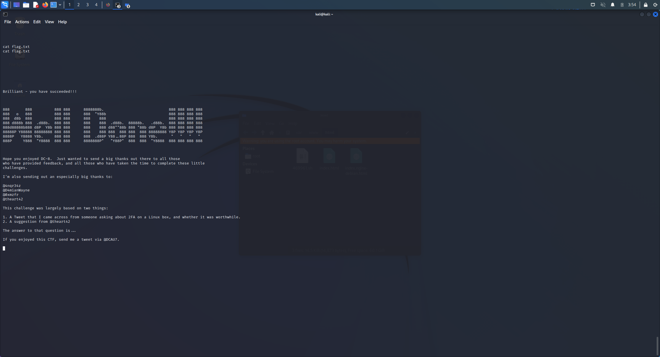660x357 pixels.
Task: Click the terminal vertical scrollbar thumb
Action: (x=657, y=346)
